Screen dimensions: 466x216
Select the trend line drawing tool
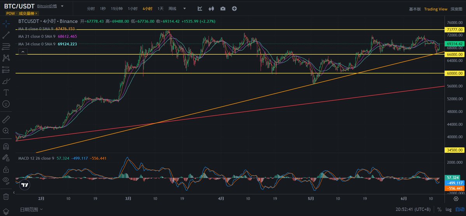click(x=6, y=35)
